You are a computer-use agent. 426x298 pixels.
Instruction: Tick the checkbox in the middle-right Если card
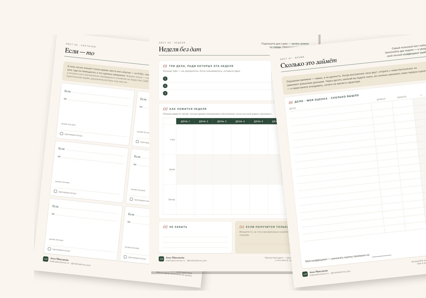pyautogui.click(x=131, y=199)
